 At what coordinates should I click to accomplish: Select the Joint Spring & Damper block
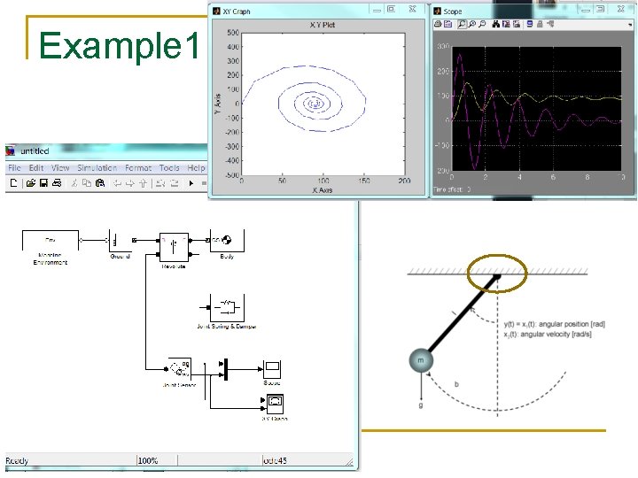[227, 308]
